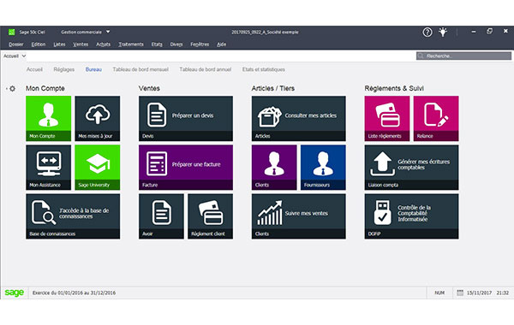Open the Fenêtres menu
This screenshot has height=325, width=514.
[x=200, y=44]
